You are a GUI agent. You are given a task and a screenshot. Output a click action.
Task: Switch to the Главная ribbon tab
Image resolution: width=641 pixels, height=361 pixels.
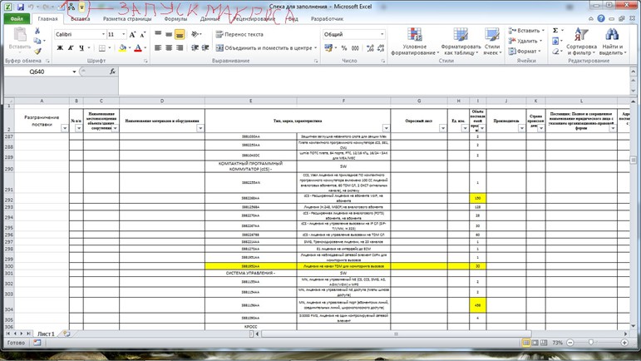click(48, 19)
